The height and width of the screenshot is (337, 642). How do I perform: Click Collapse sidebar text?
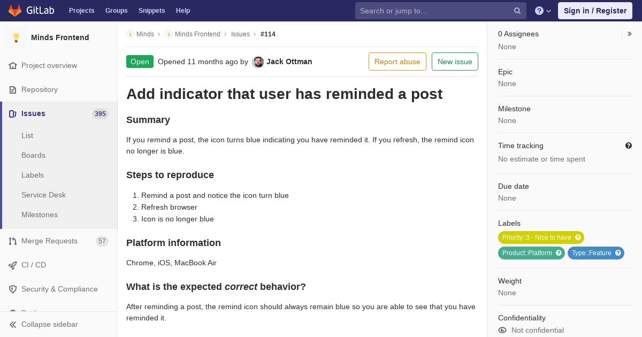coord(50,324)
